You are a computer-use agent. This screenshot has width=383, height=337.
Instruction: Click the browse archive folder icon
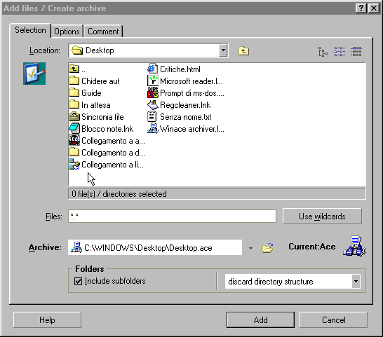(267, 248)
